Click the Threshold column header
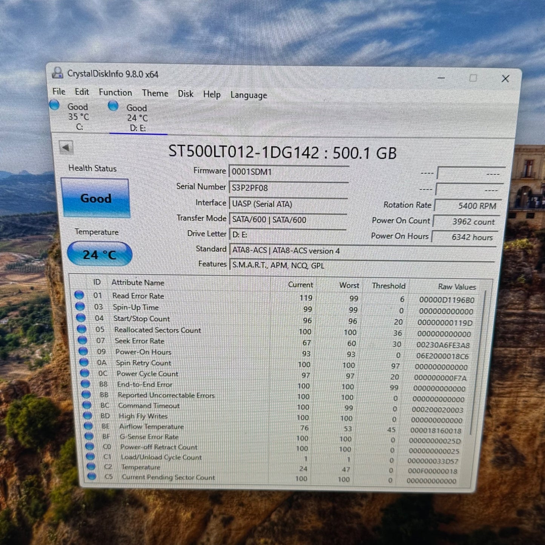 pyautogui.click(x=388, y=286)
